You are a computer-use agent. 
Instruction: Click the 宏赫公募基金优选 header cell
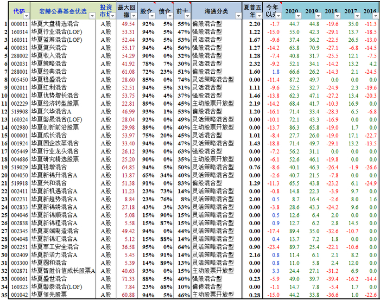(x=63, y=11)
